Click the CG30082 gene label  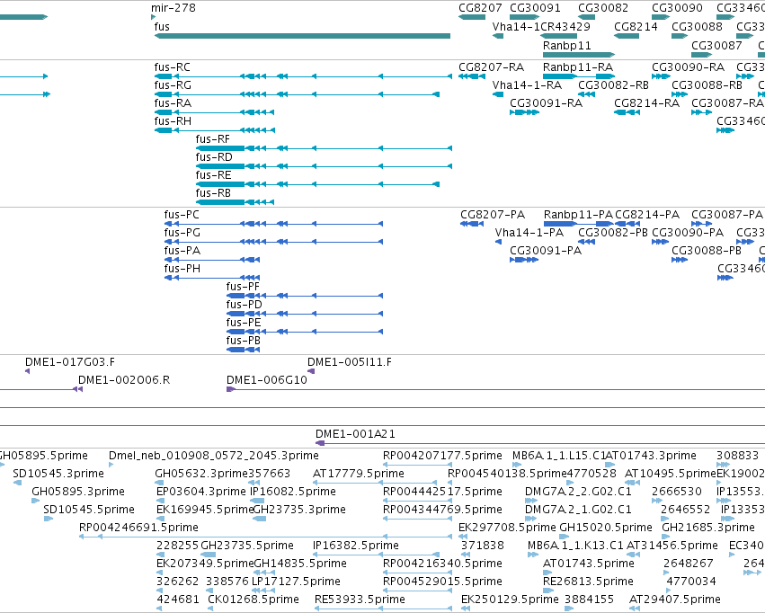(x=603, y=8)
